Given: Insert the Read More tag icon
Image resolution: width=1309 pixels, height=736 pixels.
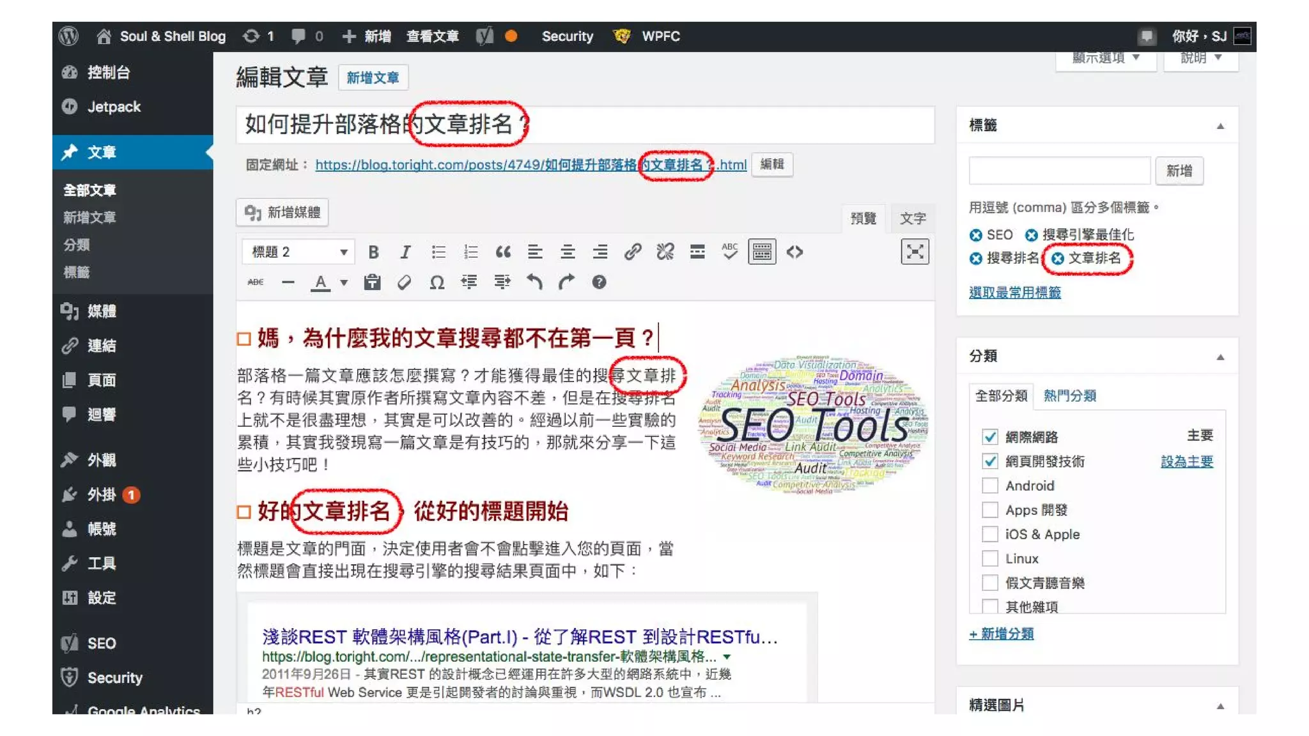Looking at the screenshot, I should pos(697,252).
